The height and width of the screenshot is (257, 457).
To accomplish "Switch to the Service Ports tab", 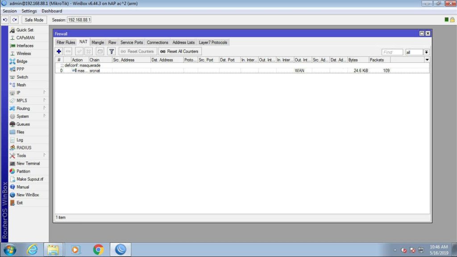I will click(132, 42).
